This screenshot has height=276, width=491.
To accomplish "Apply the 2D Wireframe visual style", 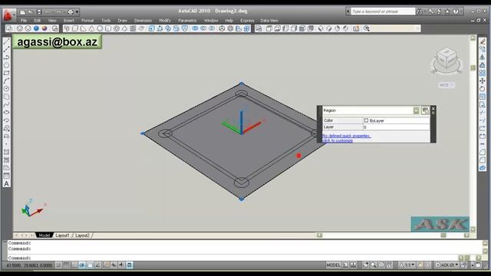I will pyautogui.click(x=9, y=28).
